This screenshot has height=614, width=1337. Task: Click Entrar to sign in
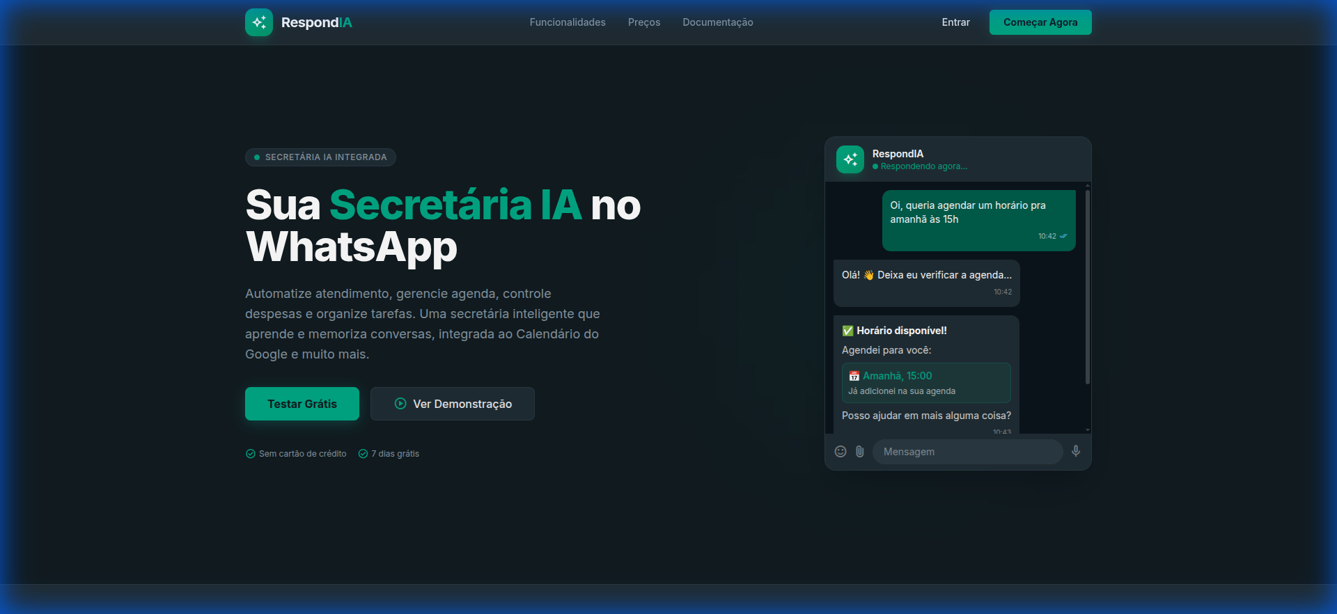955,22
